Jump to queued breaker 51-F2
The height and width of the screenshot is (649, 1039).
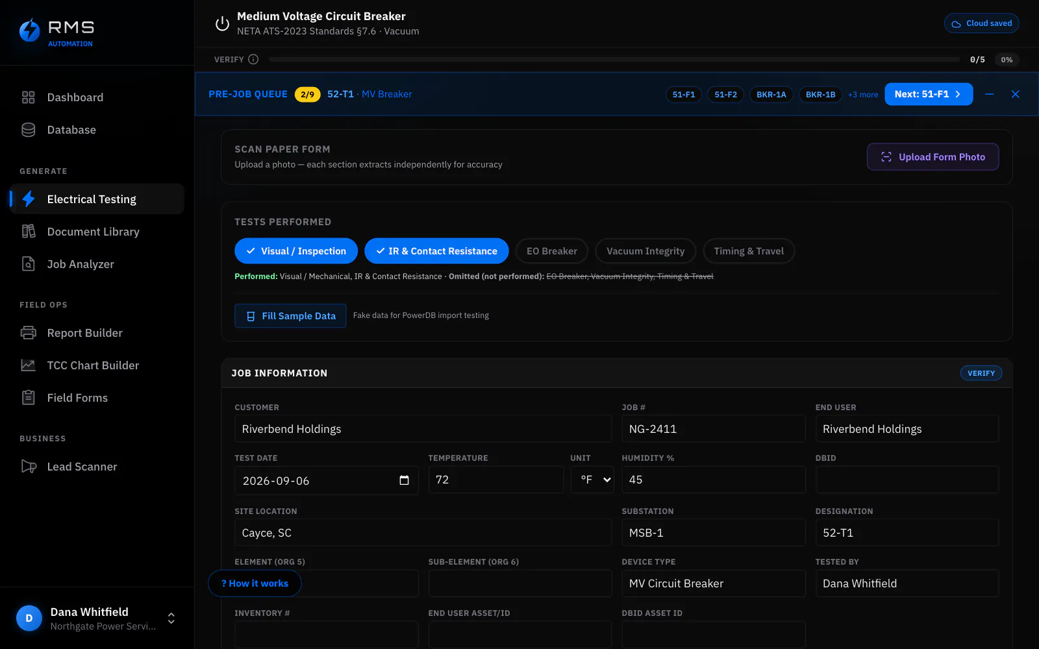click(x=725, y=95)
